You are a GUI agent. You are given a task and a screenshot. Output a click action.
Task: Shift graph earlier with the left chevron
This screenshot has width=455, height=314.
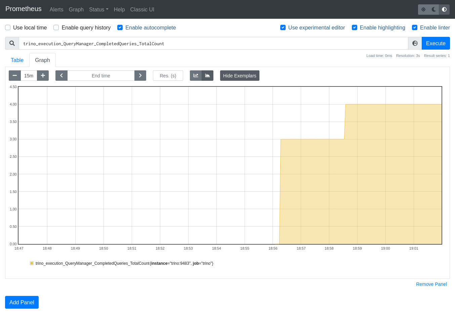pyautogui.click(x=61, y=75)
